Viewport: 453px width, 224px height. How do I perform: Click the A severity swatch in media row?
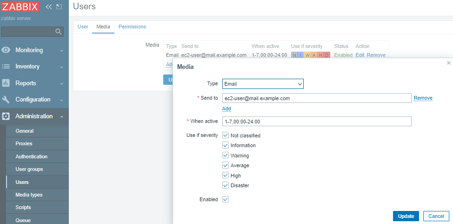pyautogui.click(x=314, y=55)
